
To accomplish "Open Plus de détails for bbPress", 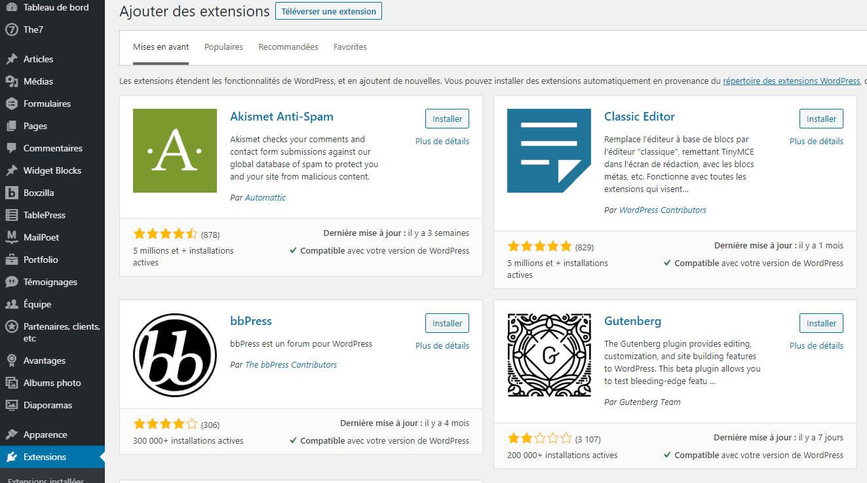I will click(442, 345).
